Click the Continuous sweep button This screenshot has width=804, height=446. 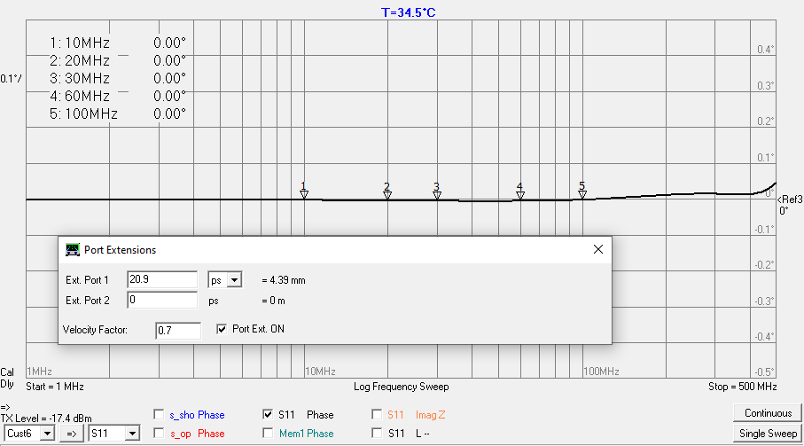coord(768,413)
